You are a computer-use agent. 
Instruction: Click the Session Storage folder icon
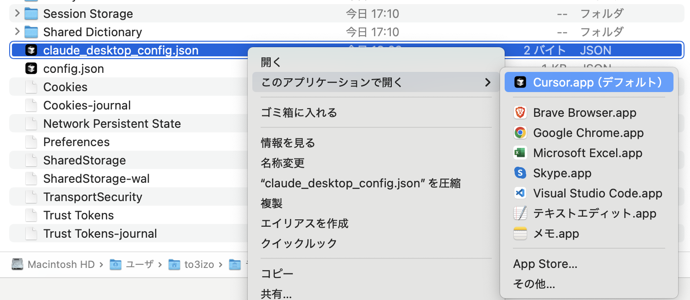(31, 14)
